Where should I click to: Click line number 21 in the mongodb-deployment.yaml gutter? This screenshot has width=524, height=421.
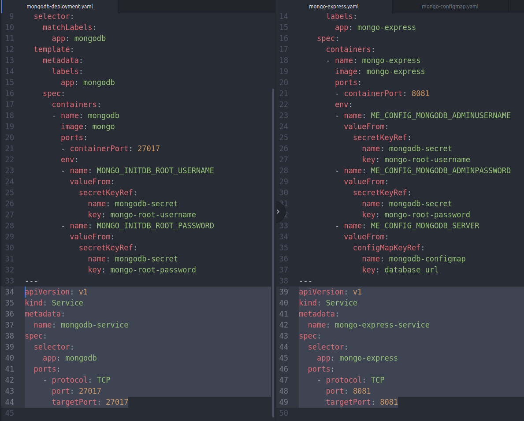coord(10,149)
